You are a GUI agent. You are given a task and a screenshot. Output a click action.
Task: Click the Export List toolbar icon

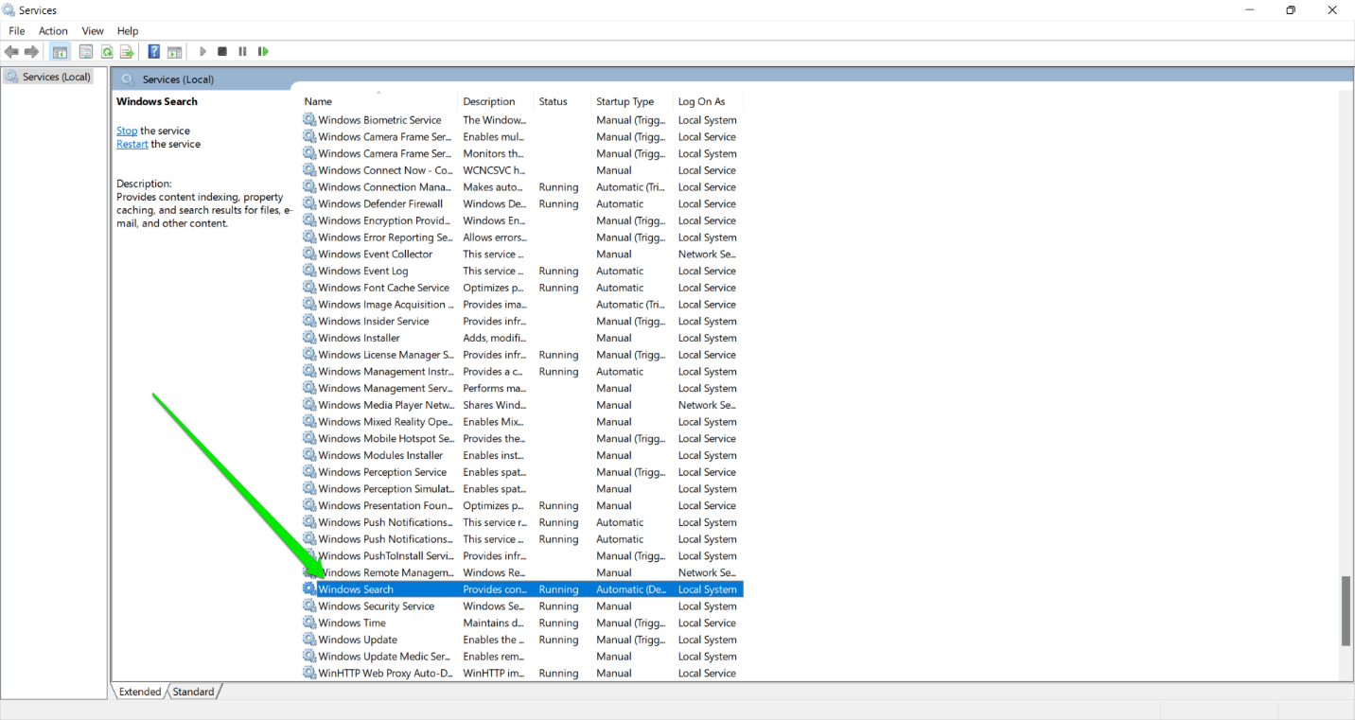[127, 51]
